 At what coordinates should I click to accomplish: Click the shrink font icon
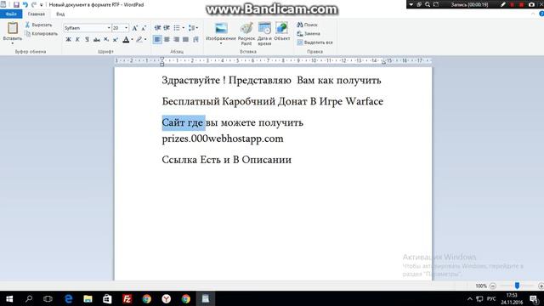[x=144, y=28]
